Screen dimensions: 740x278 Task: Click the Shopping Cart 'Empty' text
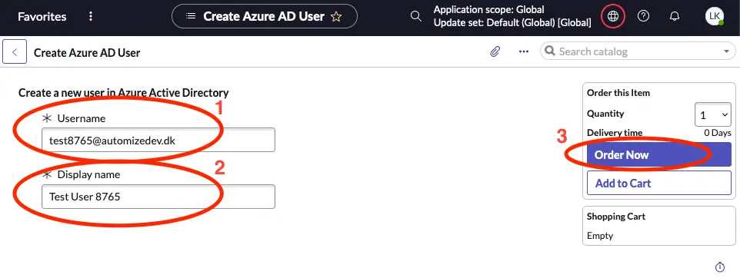[600, 236]
